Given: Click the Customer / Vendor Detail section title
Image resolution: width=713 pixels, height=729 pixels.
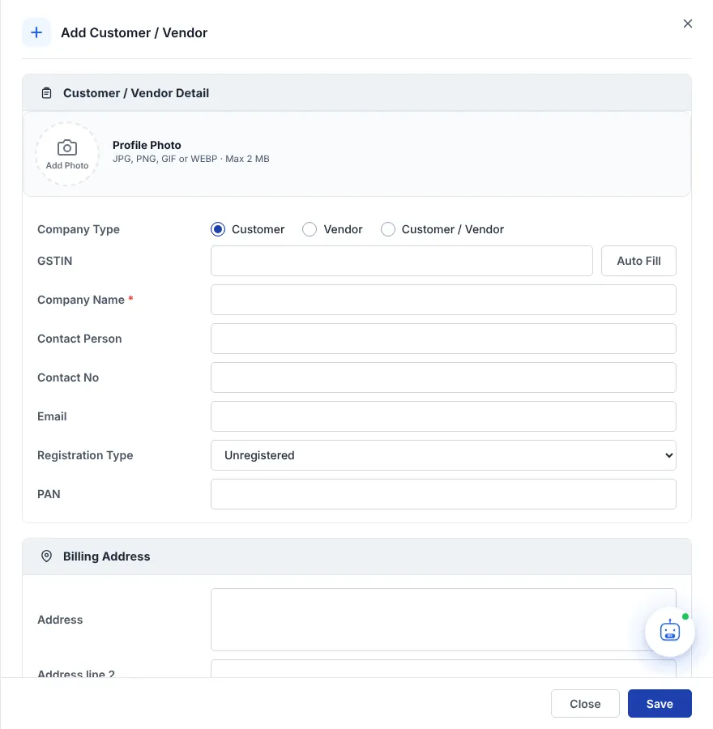Looking at the screenshot, I should pyautogui.click(x=136, y=93).
